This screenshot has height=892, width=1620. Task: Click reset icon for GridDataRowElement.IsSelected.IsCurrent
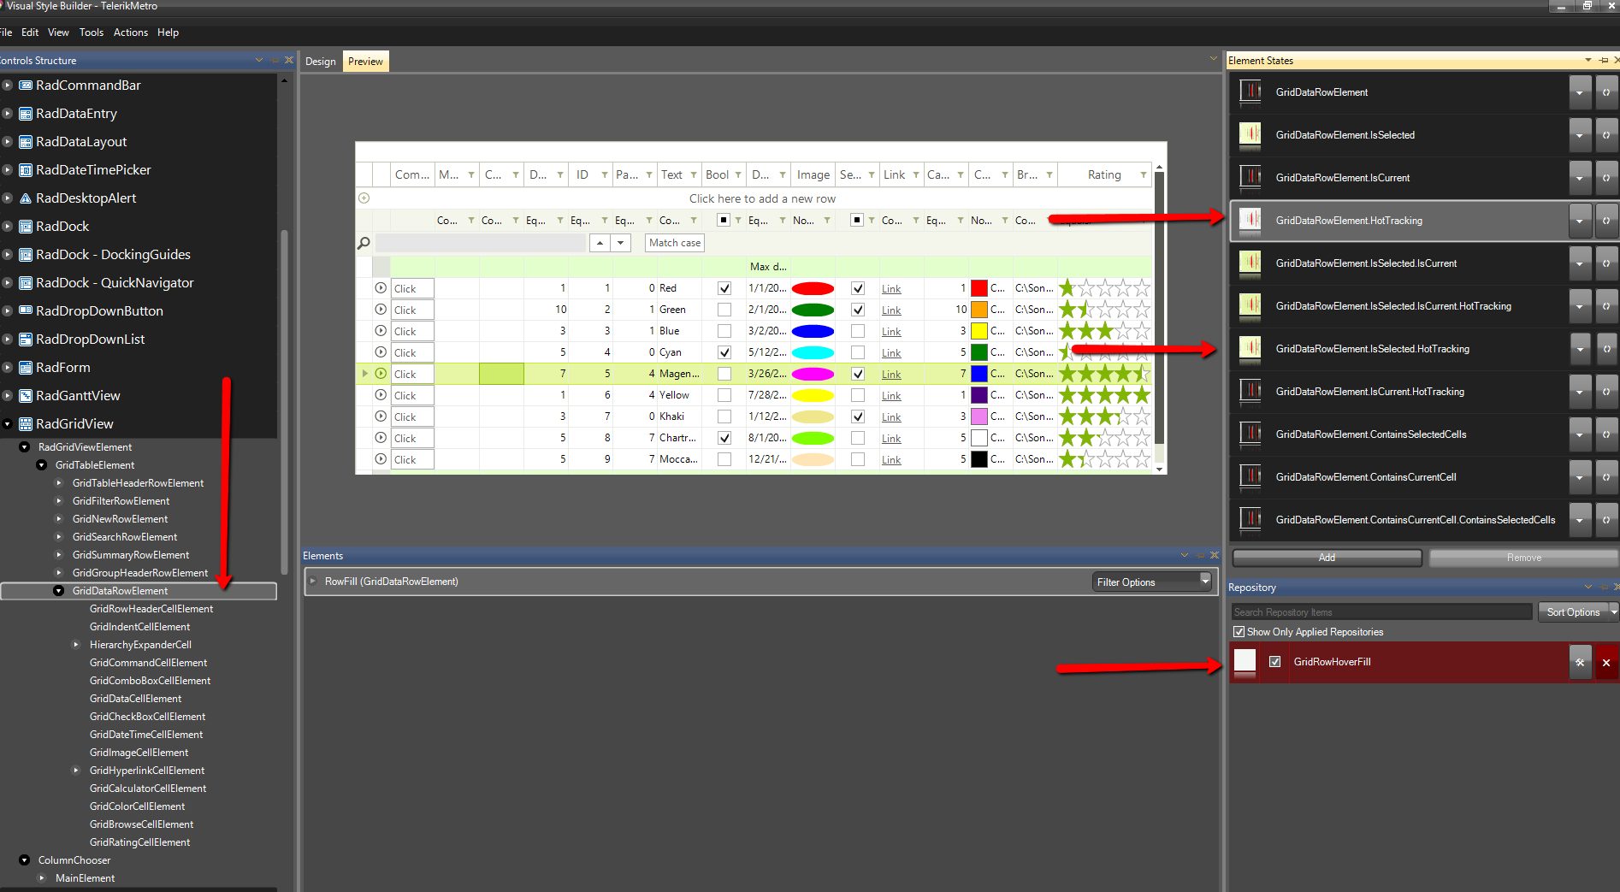pos(1606,263)
